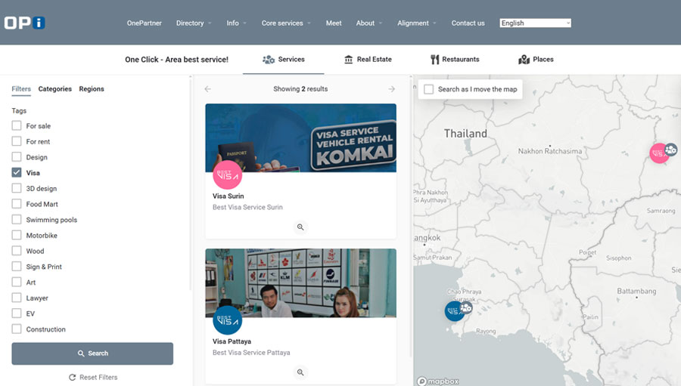Check the For rent tag
681x386 pixels.
(x=17, y=141)
